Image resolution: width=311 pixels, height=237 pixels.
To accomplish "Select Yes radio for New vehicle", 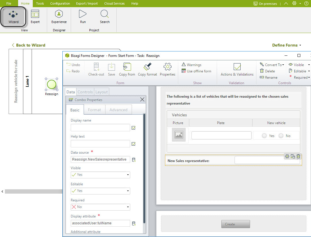I will click(264, 136).
